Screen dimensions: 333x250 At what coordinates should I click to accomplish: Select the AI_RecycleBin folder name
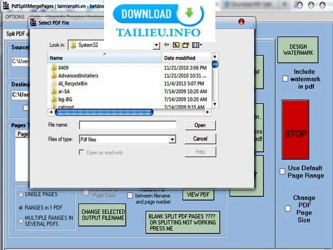tap(73, 83)
